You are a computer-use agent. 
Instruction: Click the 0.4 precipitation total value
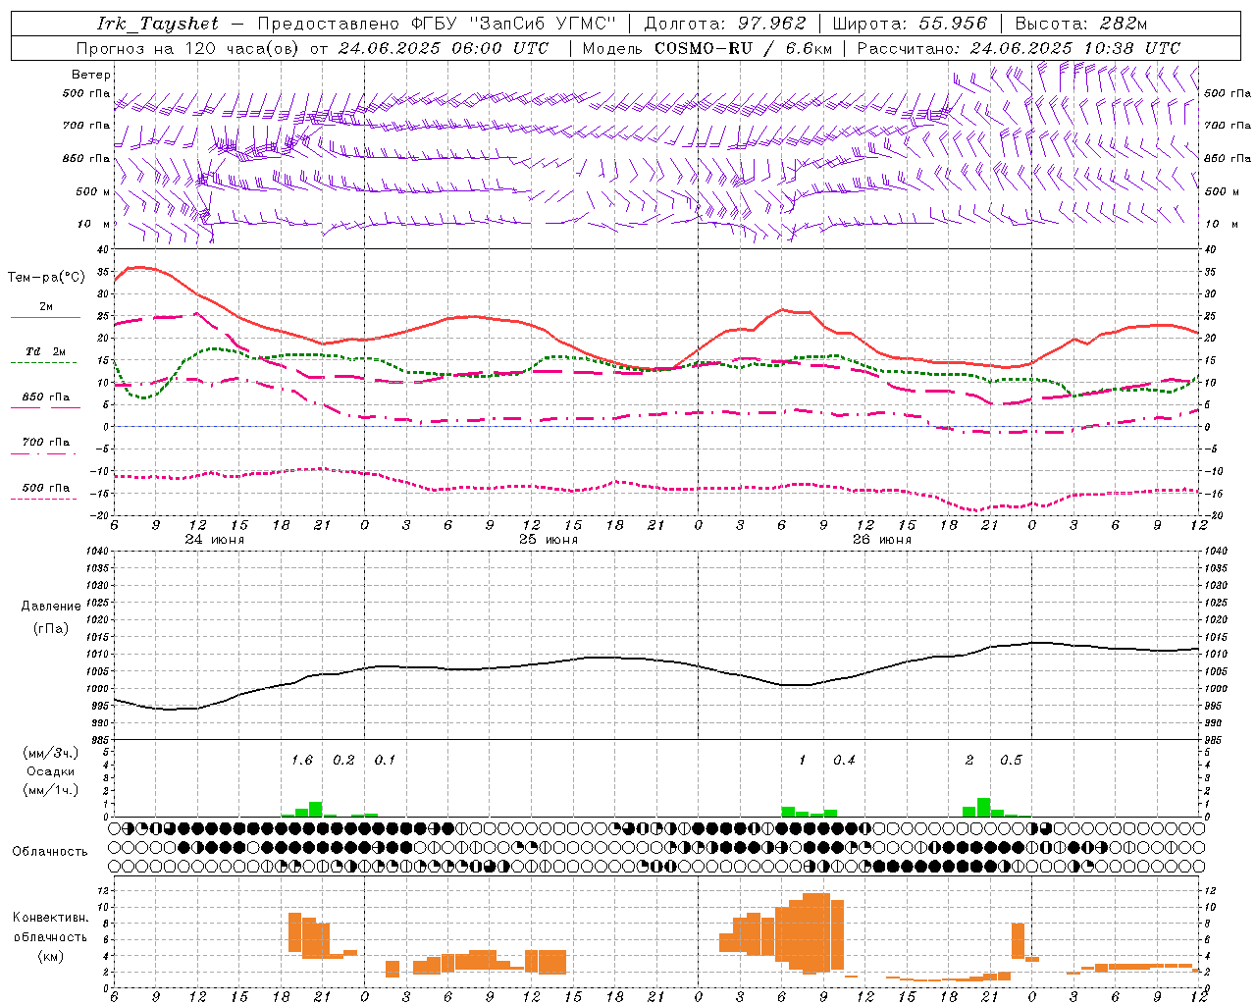click(x=844, y=761)
